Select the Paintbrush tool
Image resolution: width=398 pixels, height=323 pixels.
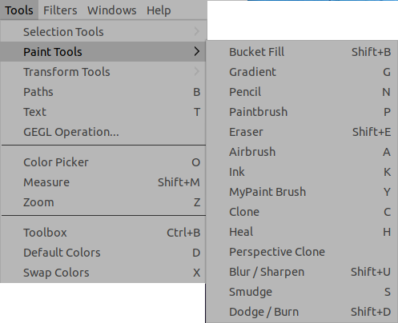(x=302, y=112)
